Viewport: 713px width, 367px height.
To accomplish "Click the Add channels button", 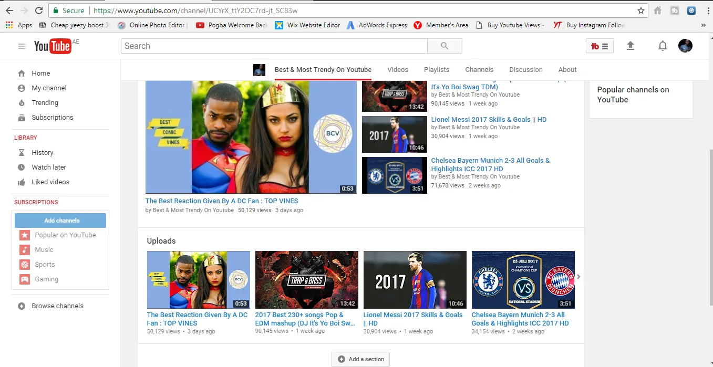I will pos(60,221).
